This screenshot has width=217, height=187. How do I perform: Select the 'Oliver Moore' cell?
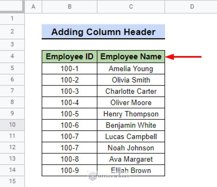pos(131,103)
